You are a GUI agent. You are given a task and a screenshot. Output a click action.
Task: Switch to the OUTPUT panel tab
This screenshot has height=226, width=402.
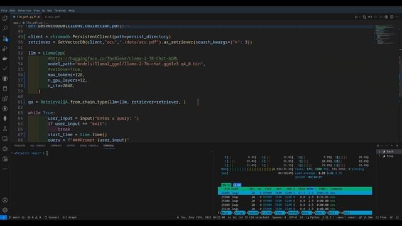pyautogui.click(x=71, y=146)
